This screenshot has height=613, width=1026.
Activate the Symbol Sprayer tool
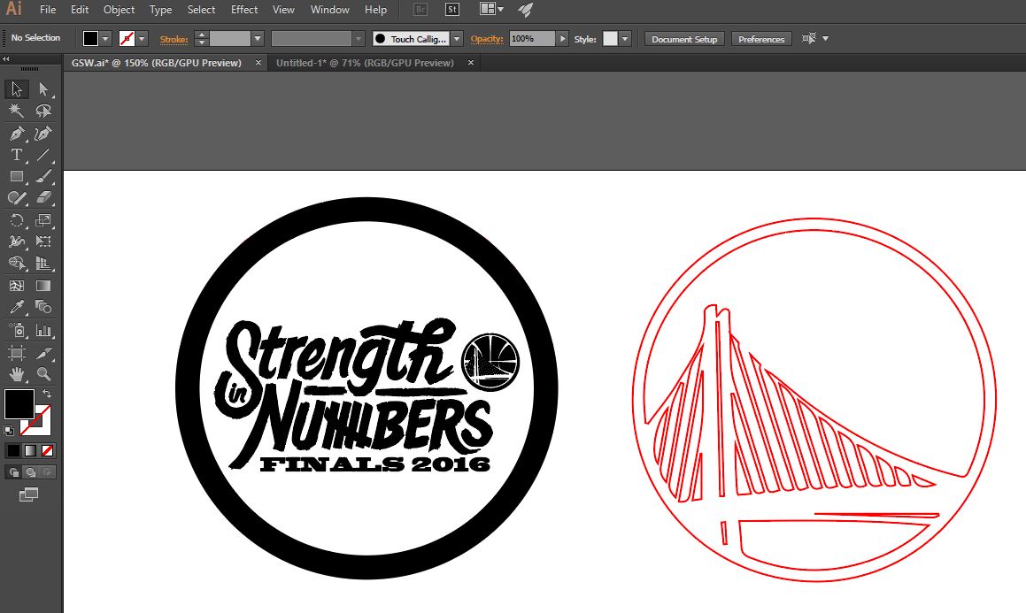click(16, 330)
